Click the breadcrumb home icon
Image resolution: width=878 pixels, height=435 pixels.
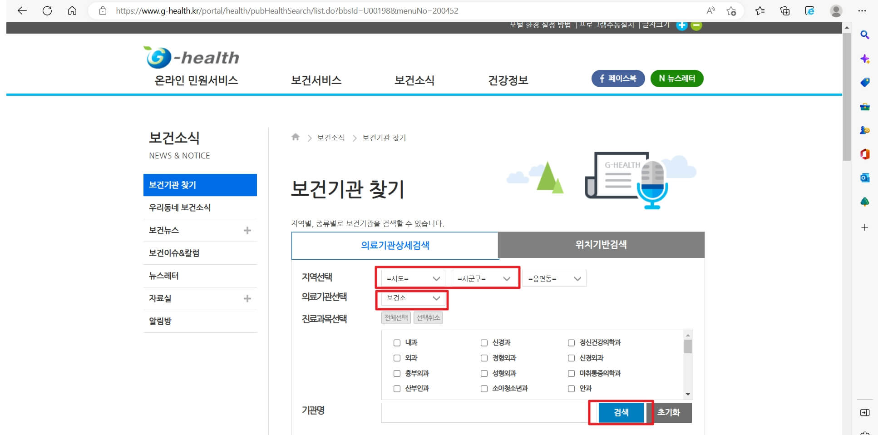pos(296,137)
